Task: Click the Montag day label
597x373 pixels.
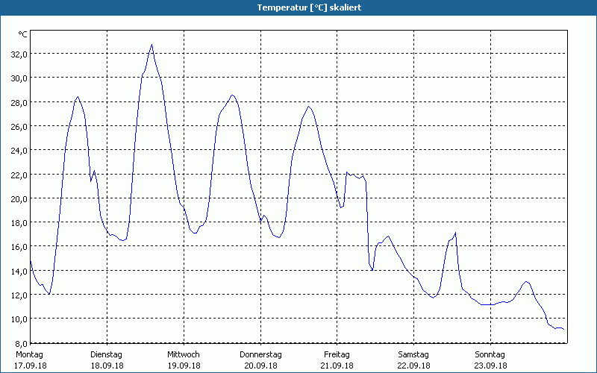Action: click(30, 354)
